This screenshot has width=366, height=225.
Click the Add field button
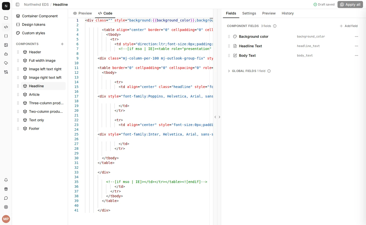click(x=348, y=26)
